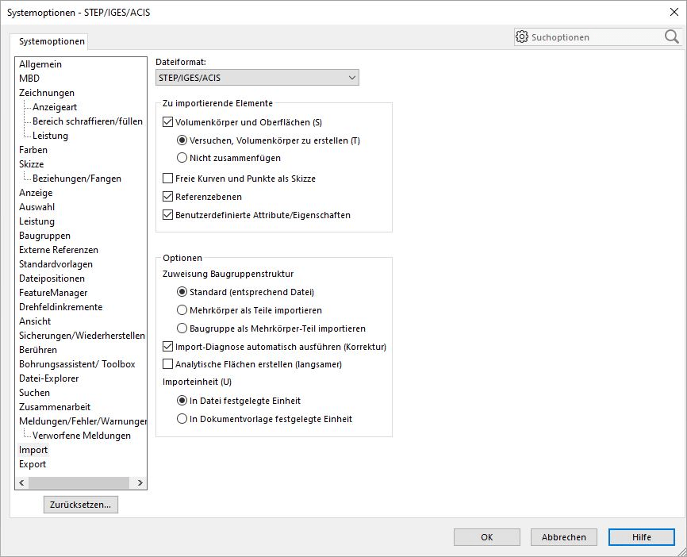
Task: Select Nicht zusammenfügen radio button
Action: 181,158
